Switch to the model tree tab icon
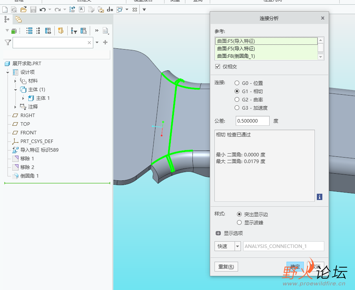 [x=7, y=19]
